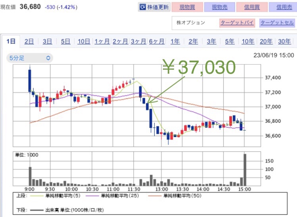Switch to the 3年 chart tab
Screen dimensions: 297x217
click(211, 41)
